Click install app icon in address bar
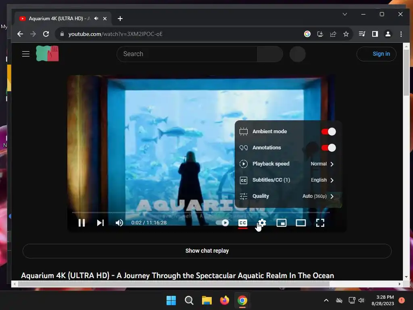413x310 pixels. [x=320, y=34]
